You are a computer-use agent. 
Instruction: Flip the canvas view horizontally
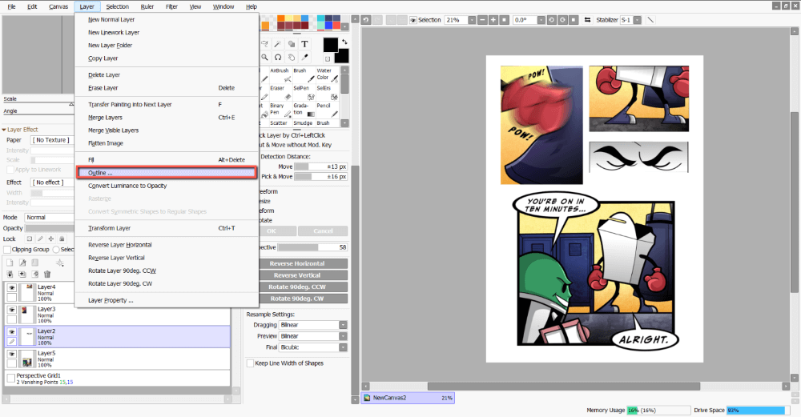tap(587, 20)
